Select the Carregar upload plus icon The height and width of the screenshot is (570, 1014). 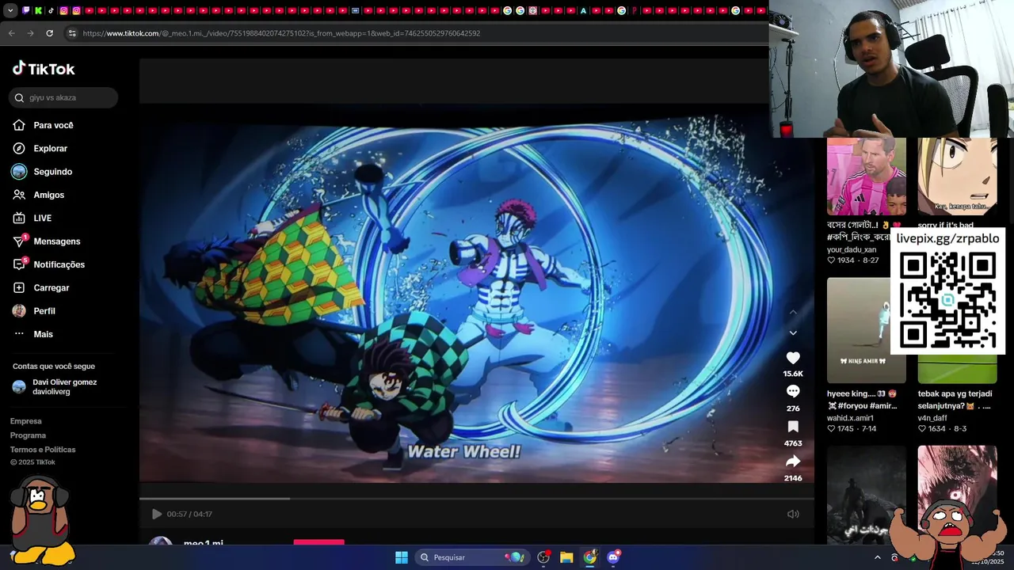pos(19,287)
